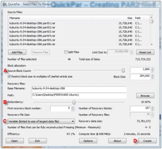The width and height of the screenshot is (162, 149).
Task: Click the recovery Path input field
Action: coord(79,96)
